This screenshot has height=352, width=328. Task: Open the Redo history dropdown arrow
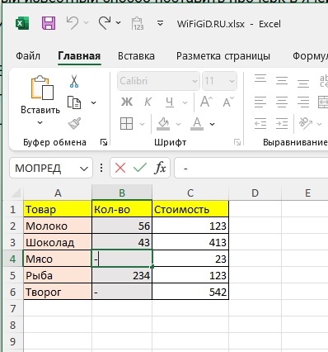click(119, 22)
